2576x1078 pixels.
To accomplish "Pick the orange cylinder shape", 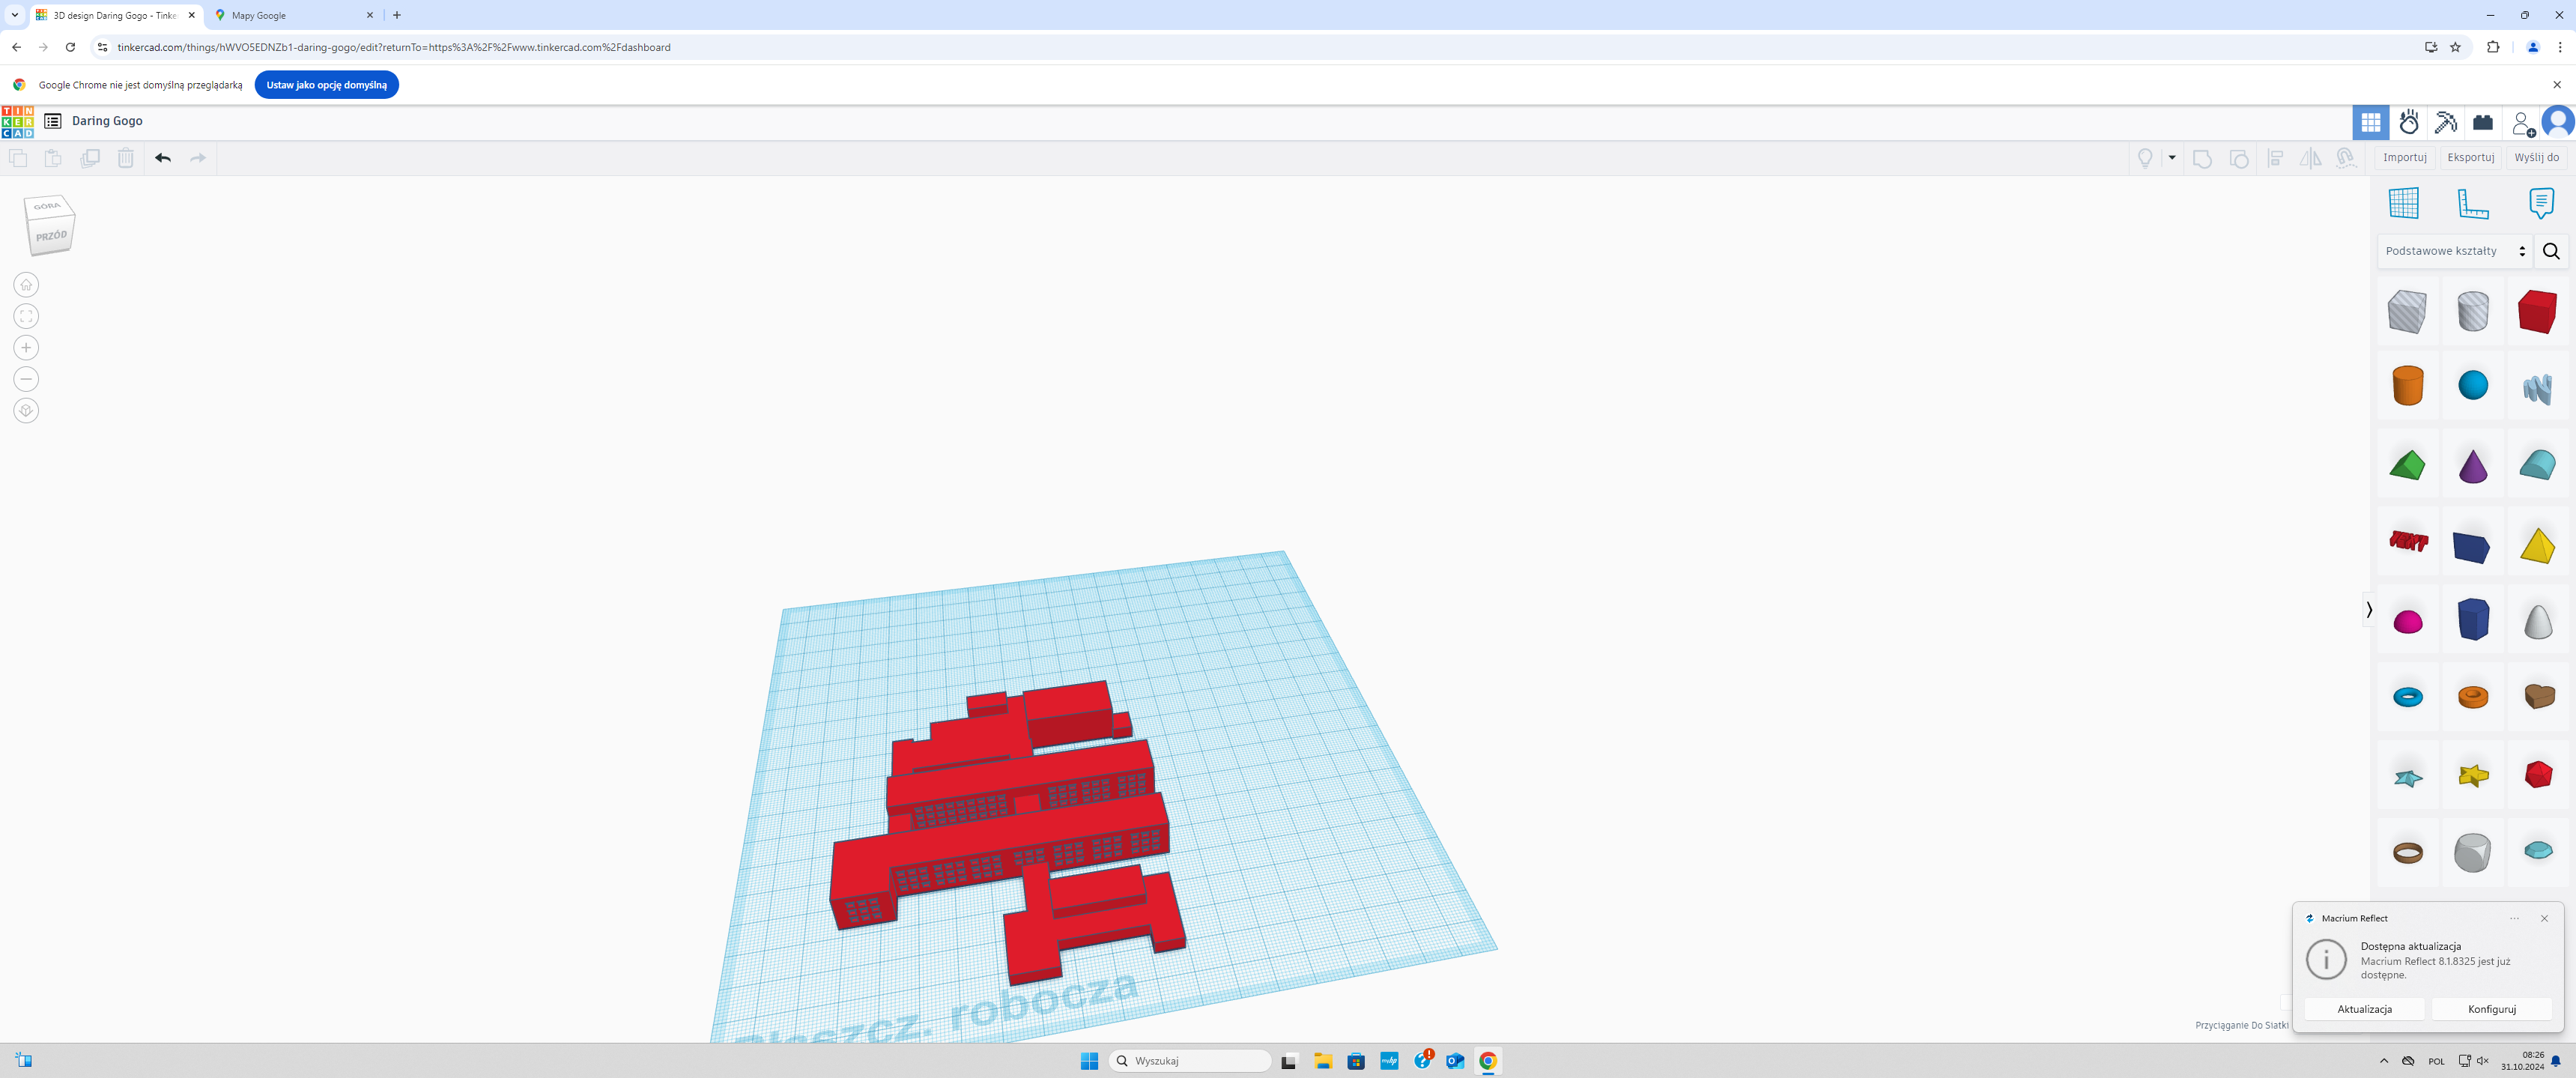I will point(2408,385).
